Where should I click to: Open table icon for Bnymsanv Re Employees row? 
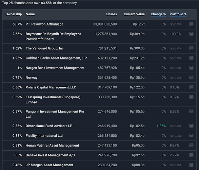click(191, 34)
